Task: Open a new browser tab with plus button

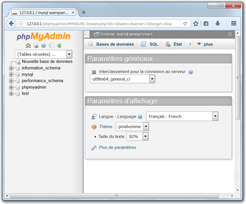Action: point(84,12)
